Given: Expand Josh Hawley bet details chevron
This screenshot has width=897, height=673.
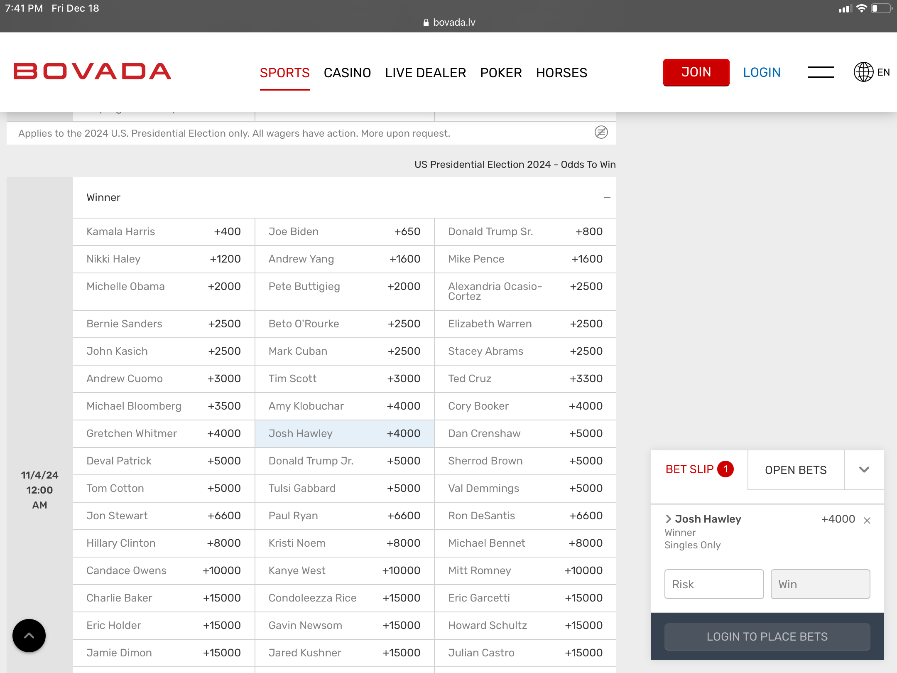Looking at the screenshot, I should [x=668, y=519].
